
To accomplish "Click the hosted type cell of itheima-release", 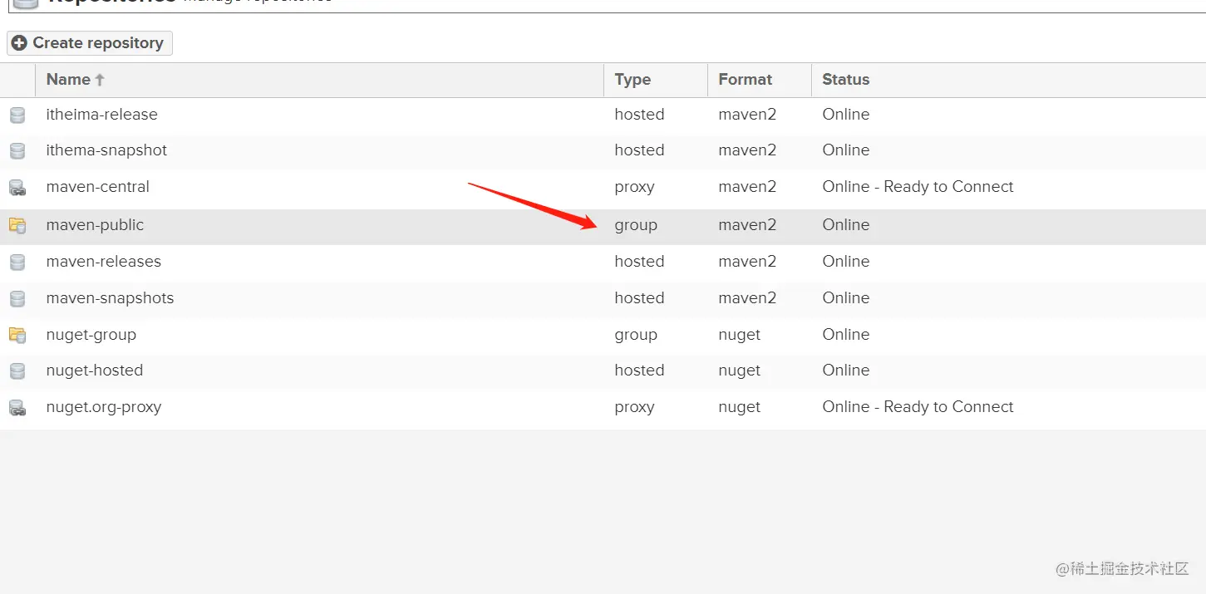I will pos(639,115).
